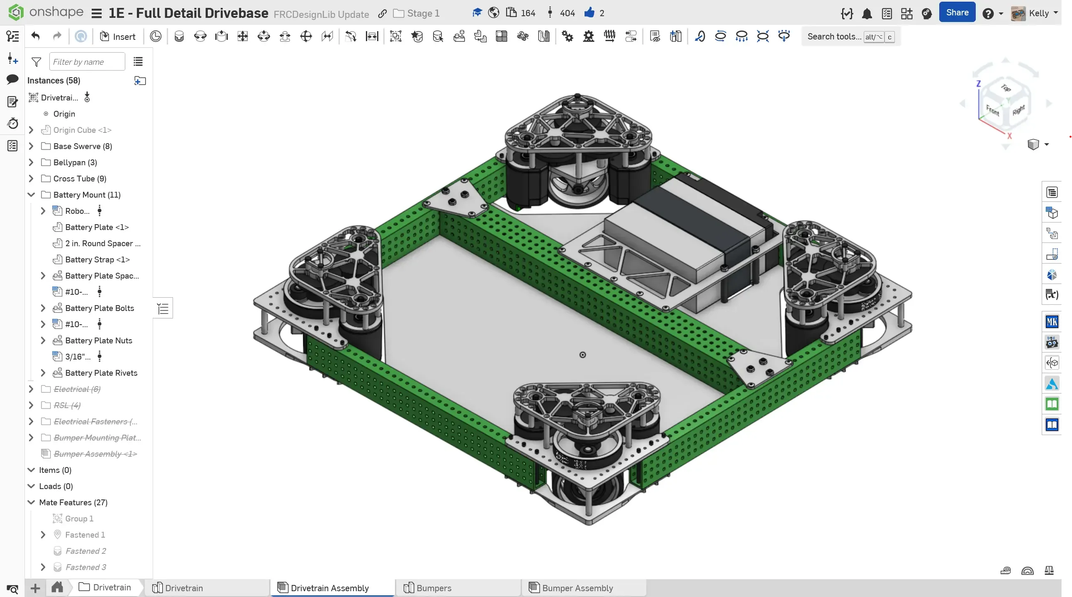The image size is (1072, 597).
Task: Open the mass properties scale icon
Action: 1049,570
